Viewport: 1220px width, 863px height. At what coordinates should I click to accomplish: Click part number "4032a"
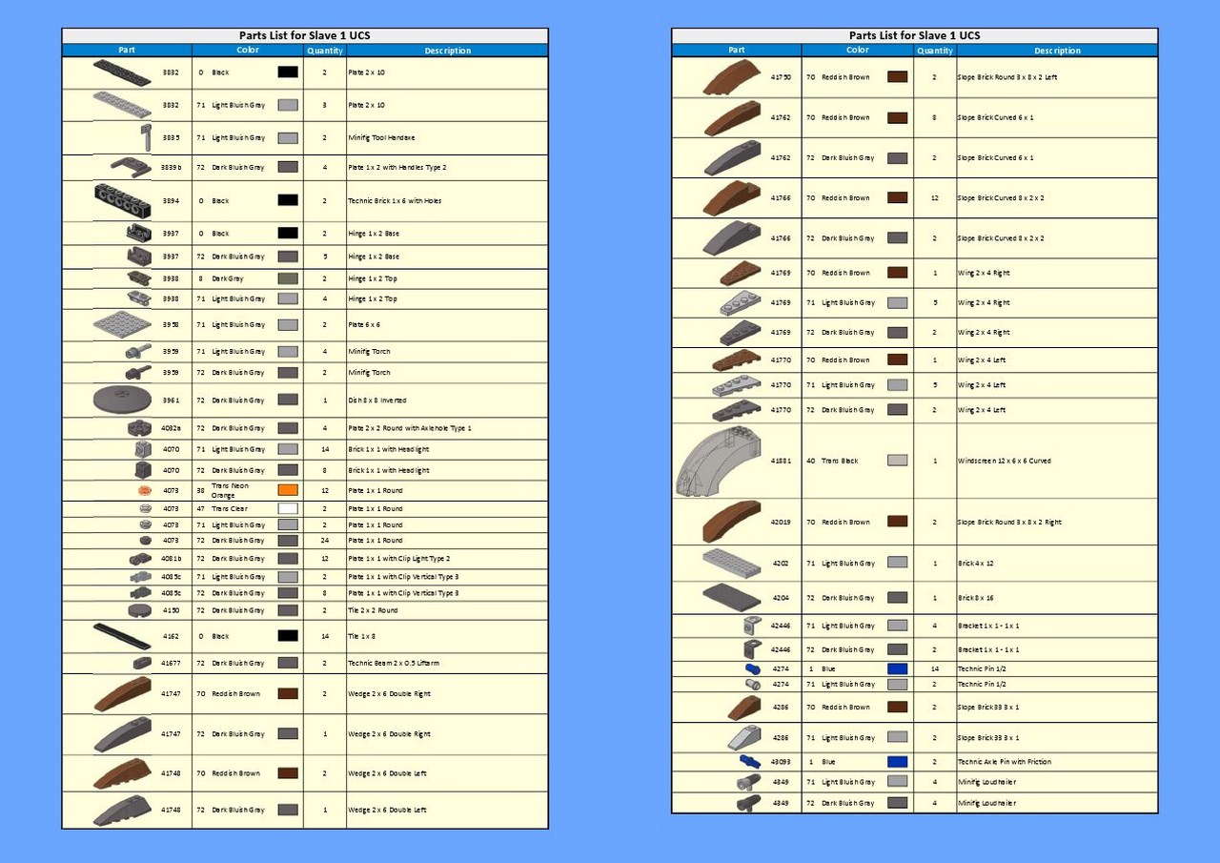(x=171, y=428)
